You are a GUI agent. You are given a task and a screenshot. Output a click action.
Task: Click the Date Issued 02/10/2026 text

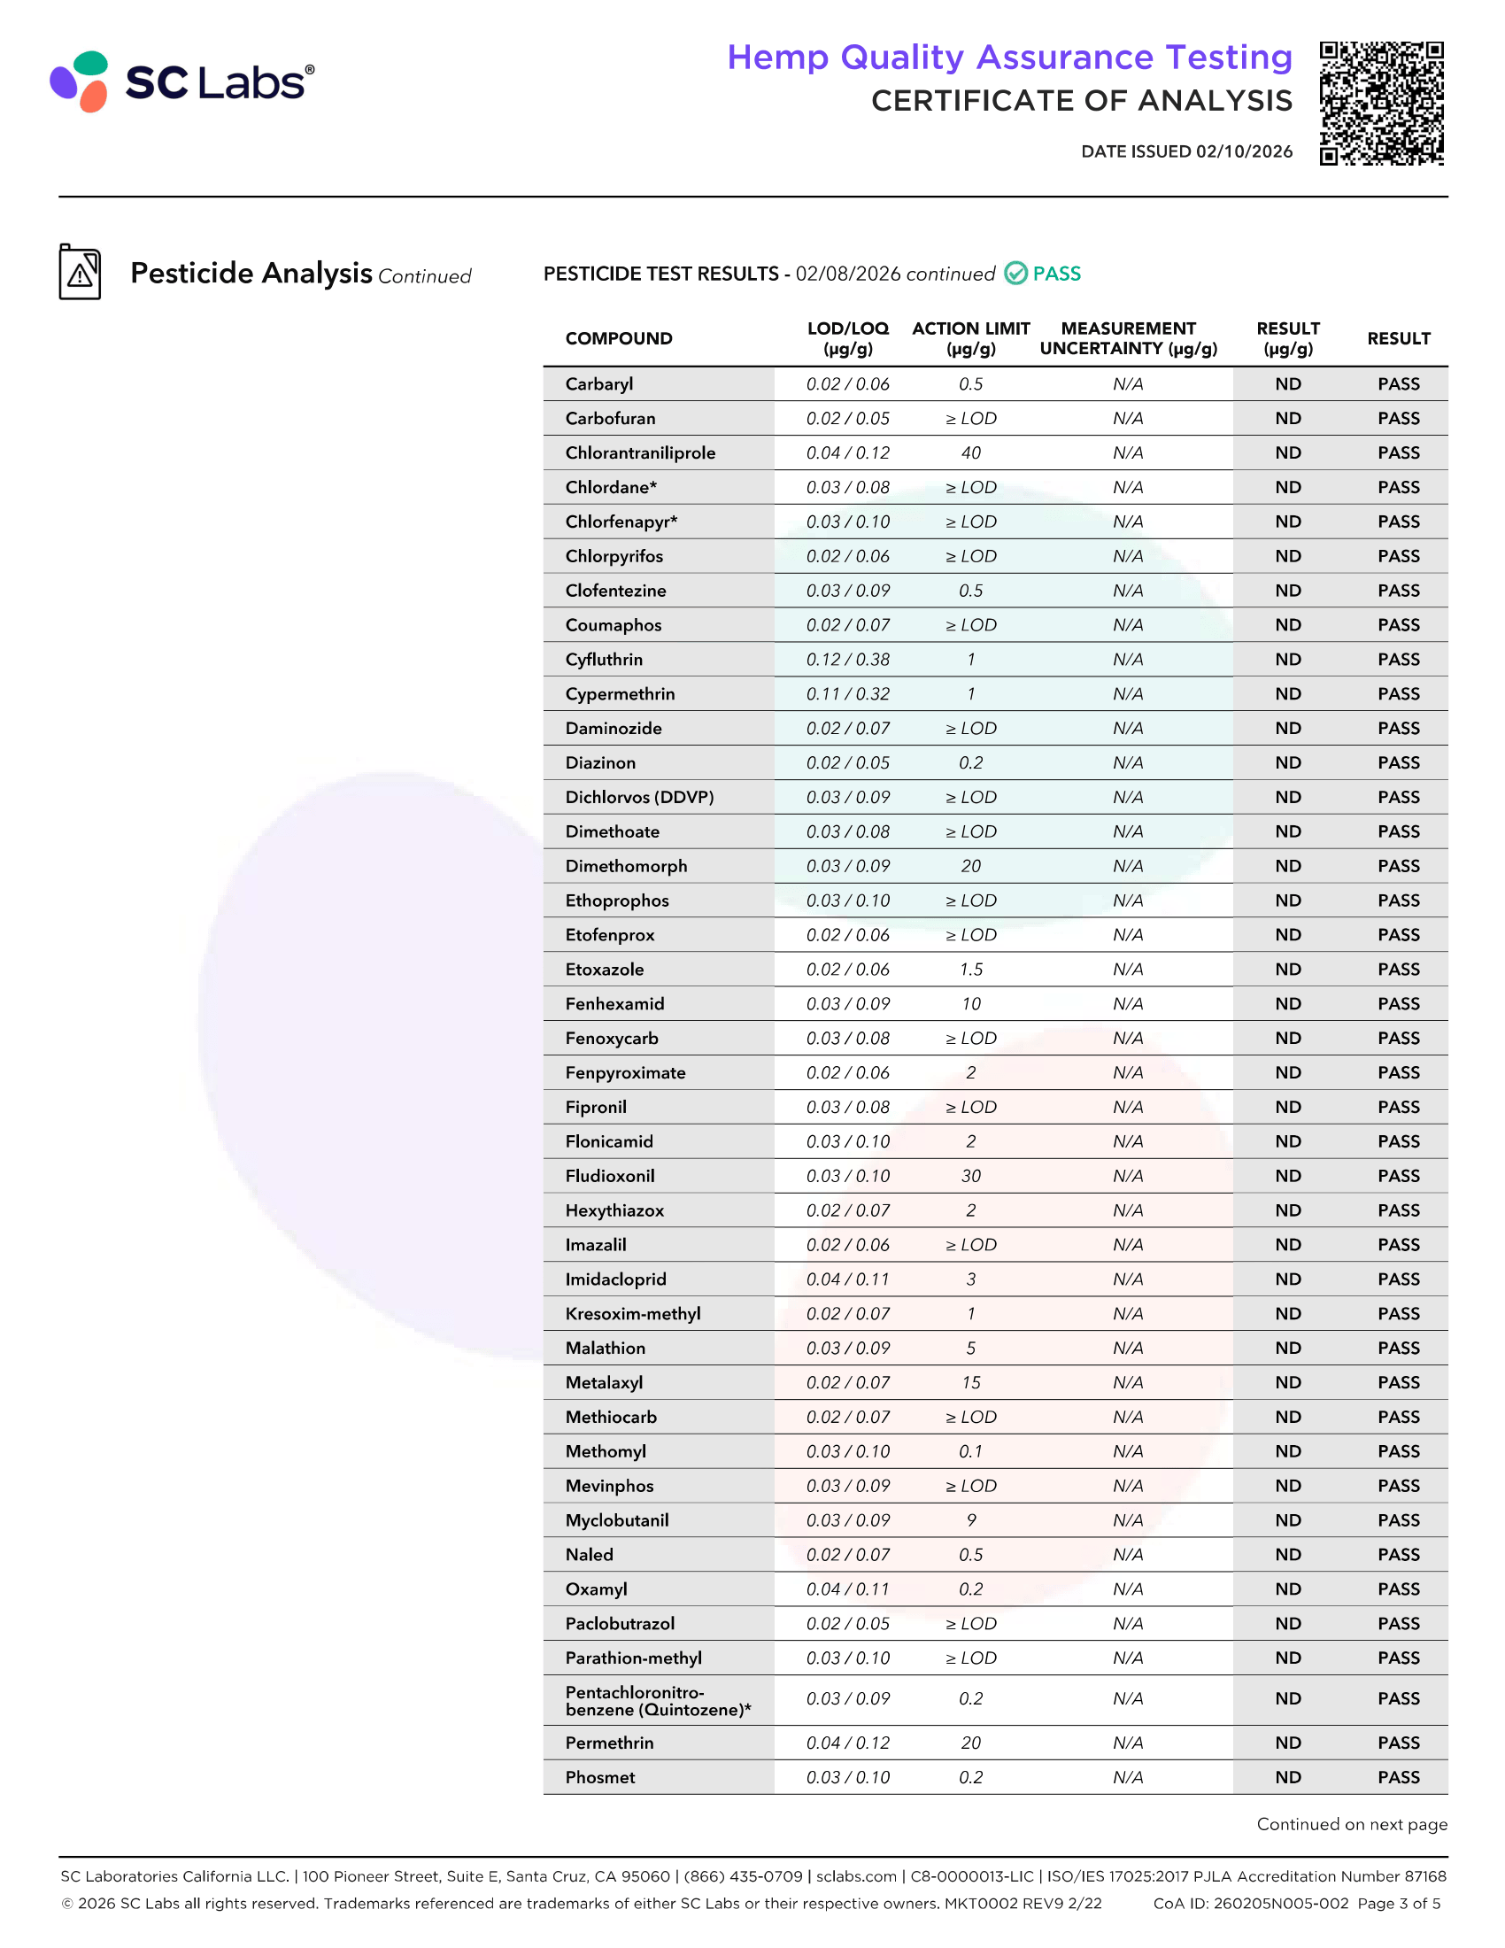1186,151
